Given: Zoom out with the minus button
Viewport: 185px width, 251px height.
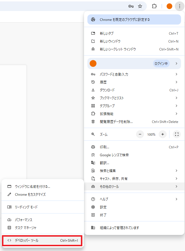Looking at the screenshot, I should [x=140, y=135].
